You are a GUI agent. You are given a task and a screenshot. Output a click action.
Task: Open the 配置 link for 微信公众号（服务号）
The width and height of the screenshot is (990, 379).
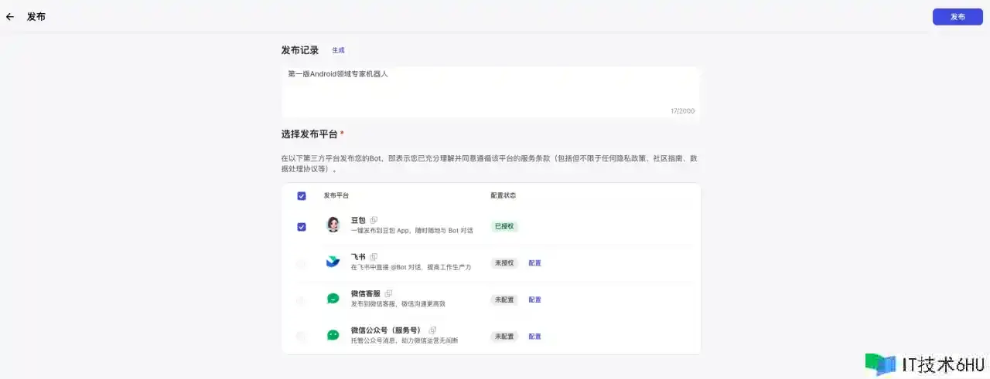(534, 337)
